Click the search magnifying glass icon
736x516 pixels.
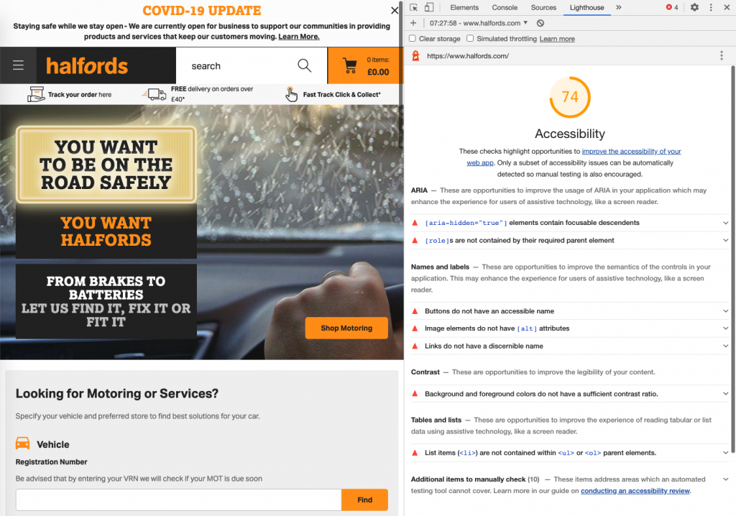(305, 65)
